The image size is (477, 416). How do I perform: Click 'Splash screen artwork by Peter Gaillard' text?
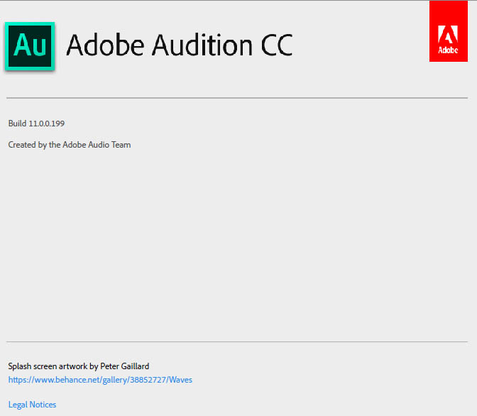coord(79,366)
